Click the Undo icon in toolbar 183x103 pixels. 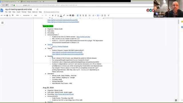coord(2,15)
